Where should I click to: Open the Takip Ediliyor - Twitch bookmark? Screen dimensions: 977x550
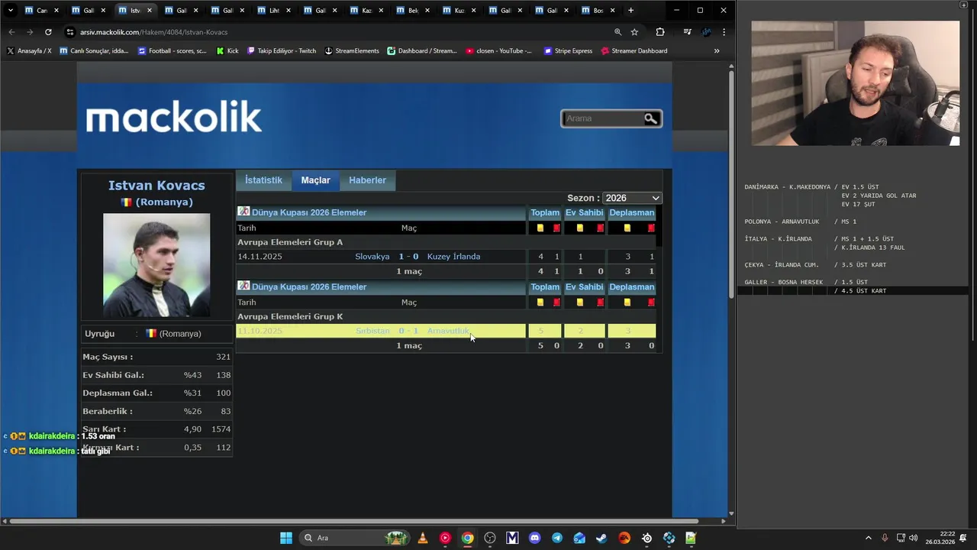(x=281, y=51)
